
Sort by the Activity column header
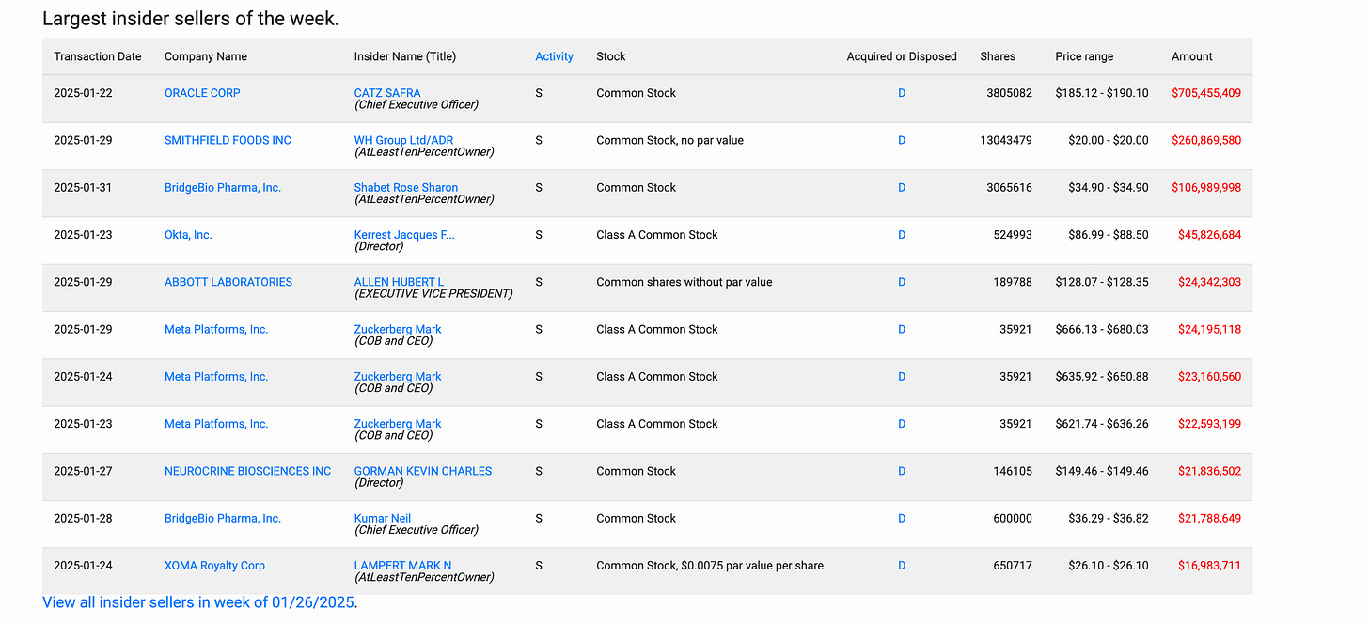[x=554, y=56]
